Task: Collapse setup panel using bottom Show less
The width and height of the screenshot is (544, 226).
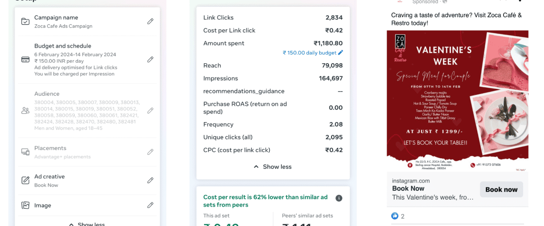Action: 87,224
